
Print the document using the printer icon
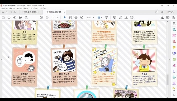coord(20,17)
